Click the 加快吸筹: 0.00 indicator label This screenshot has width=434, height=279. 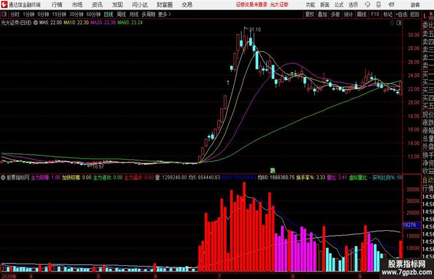click(77, 178)
